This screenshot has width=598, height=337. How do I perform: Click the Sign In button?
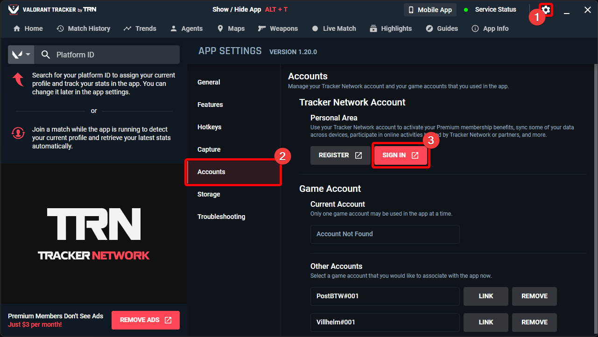tap(401, 155)
